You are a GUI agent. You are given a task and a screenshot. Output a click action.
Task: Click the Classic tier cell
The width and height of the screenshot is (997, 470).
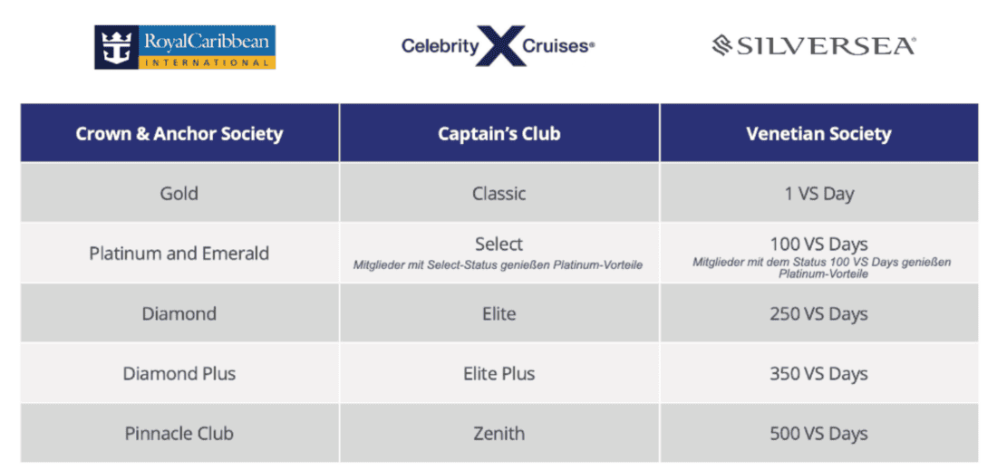click(x=499, y=193)
